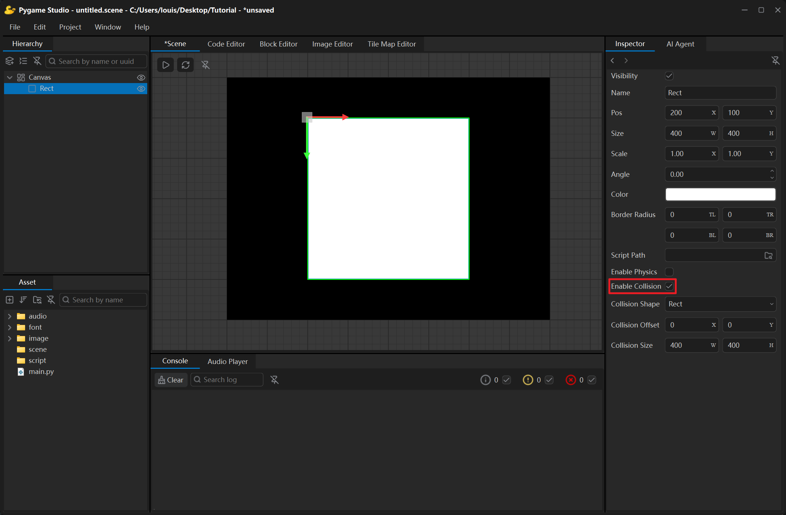Open the Help menu
Screen dimensions: 786x515
[142, 27]
